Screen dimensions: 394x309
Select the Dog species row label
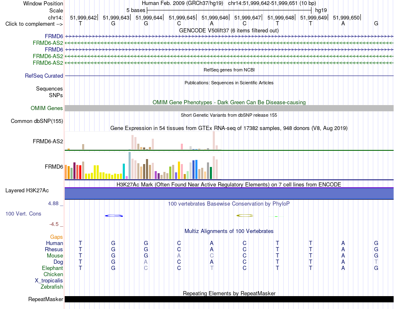[x=58, y=262]
